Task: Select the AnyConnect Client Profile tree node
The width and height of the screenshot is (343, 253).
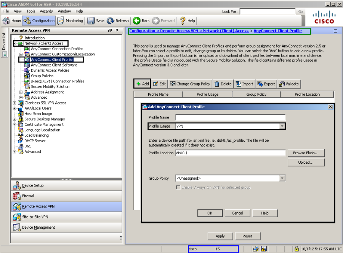Action: pos(51,60)
